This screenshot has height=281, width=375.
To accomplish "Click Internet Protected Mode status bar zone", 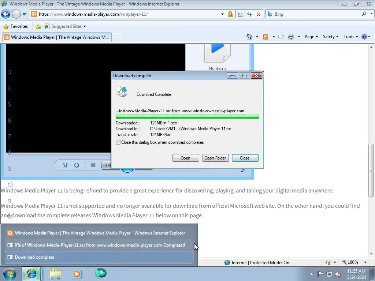I will click(x=257, y=263).
